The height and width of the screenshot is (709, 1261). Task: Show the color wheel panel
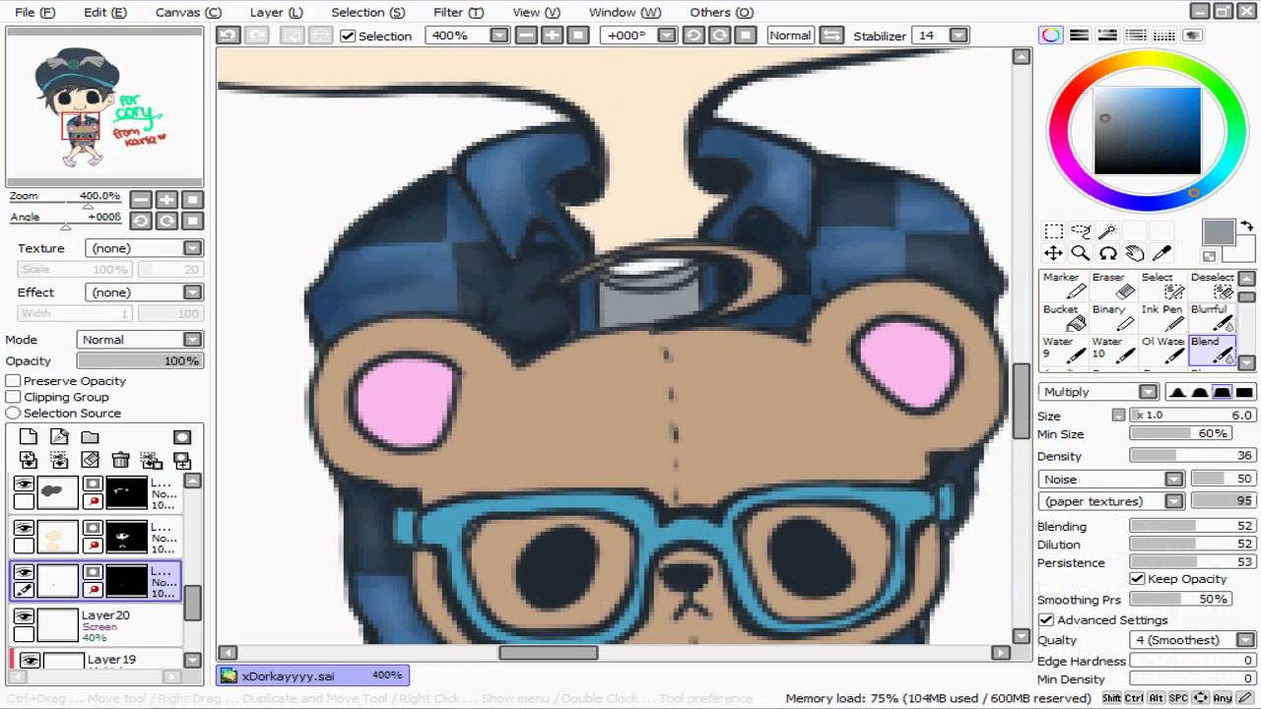click(1051, 35)
